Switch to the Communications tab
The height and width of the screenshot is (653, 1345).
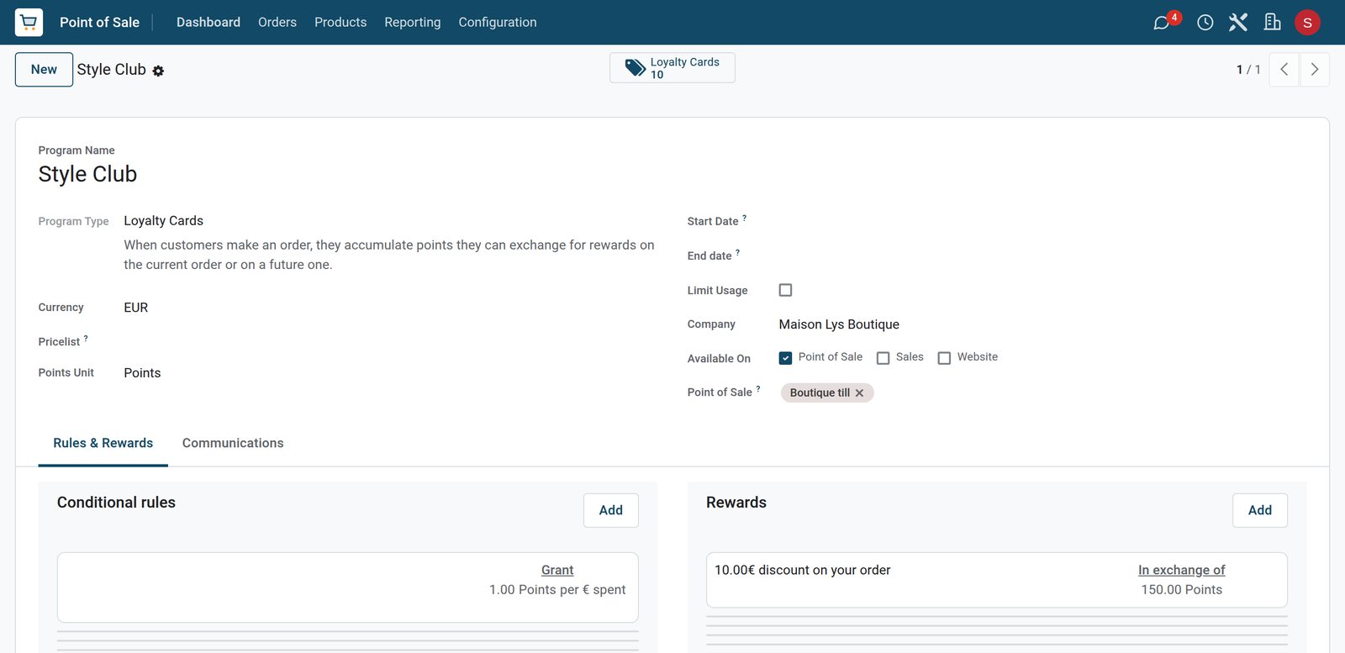click(x=233, y=443)
